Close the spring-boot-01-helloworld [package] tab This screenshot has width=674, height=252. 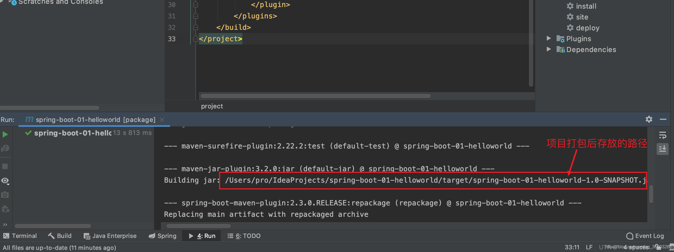pos(162,120)
